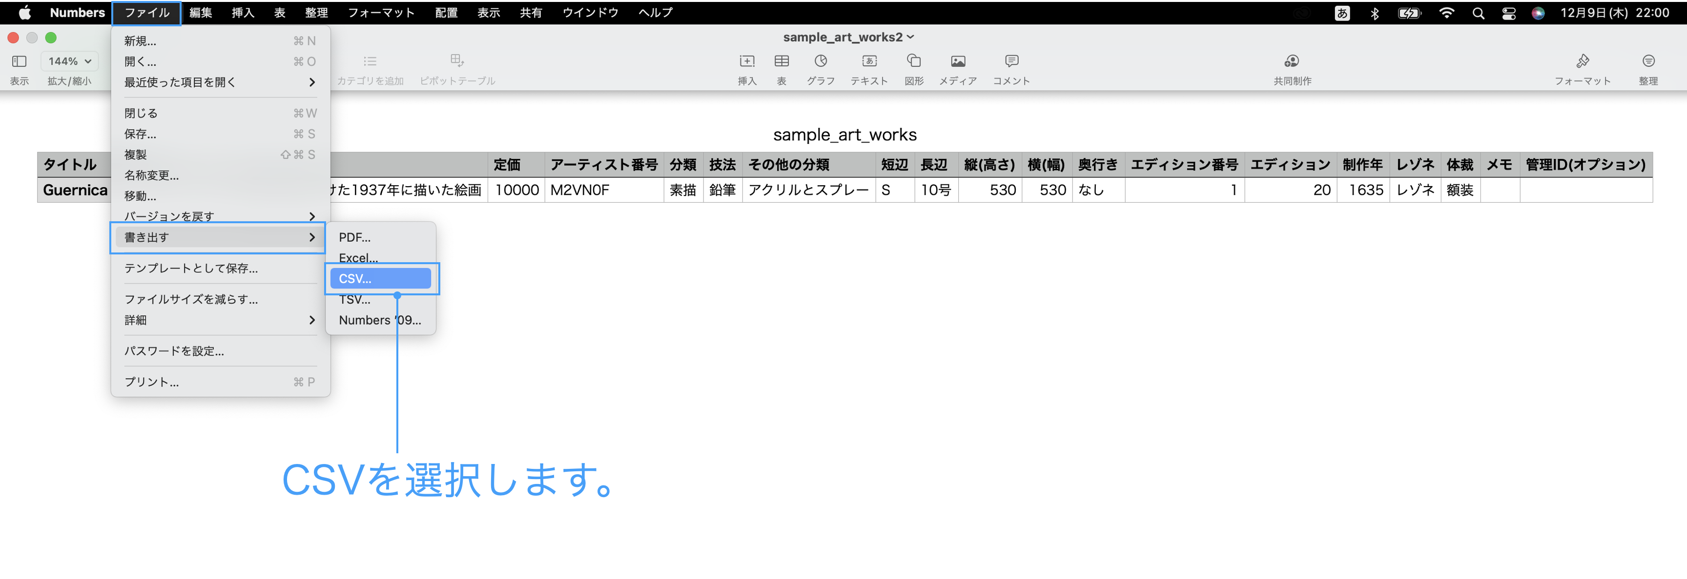Click the Japanese input source icon
The image size is (1687, 579).
[x=1342, y=13]
